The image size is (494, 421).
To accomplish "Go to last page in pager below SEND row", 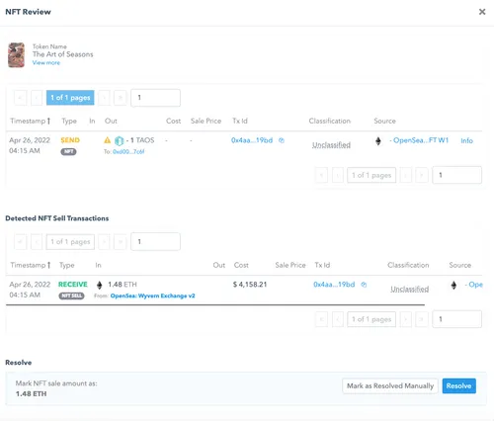I will click(422, 175).
